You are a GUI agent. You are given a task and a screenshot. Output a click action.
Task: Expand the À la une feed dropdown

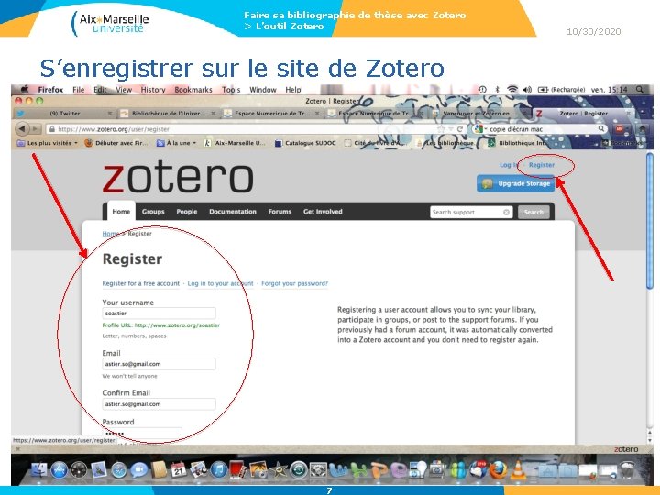(x=176, y=143)
